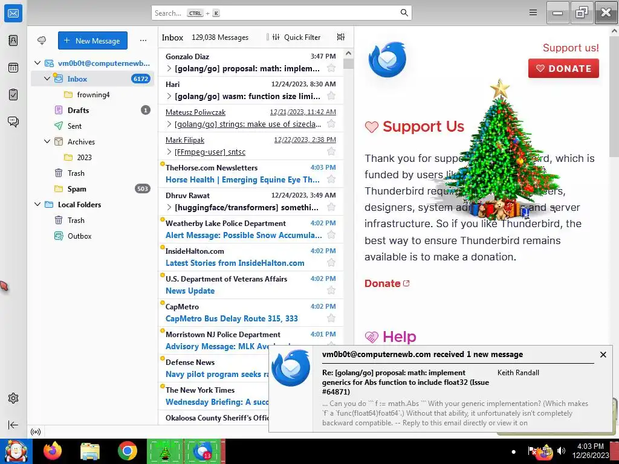Select the Outbox folder
The width and height of the screenshot is (619, 464).
tap(92, 236)
